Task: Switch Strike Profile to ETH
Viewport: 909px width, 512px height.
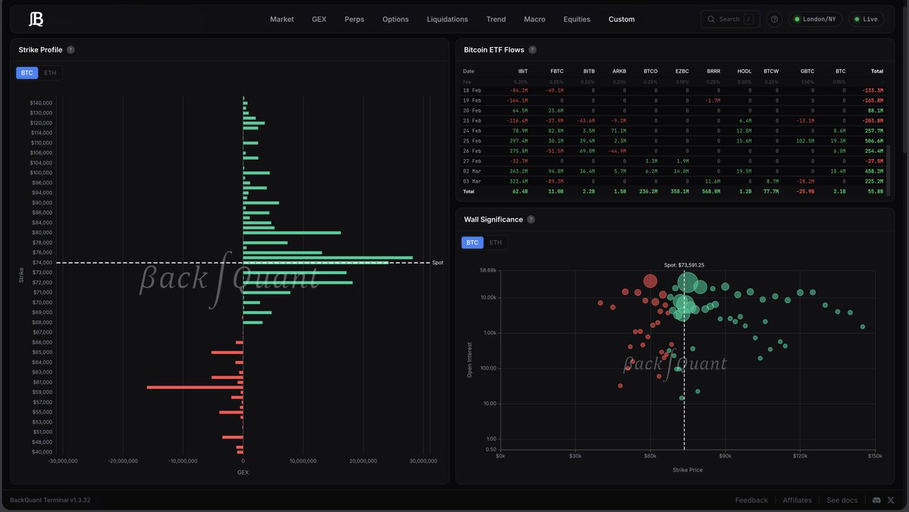Action: coord(50,73)
